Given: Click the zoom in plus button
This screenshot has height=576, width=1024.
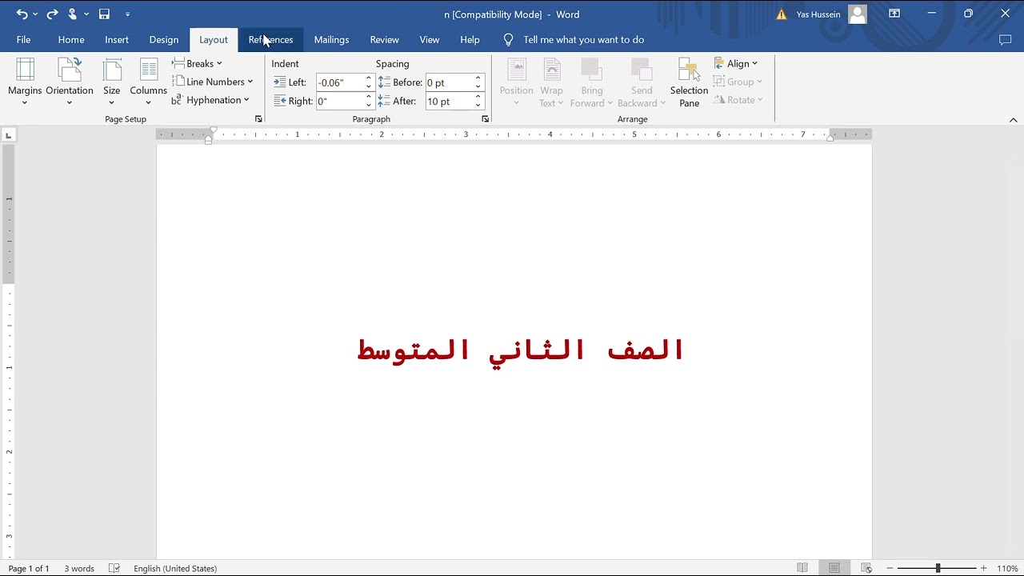Looking at the screenshot, I should (x=984, y=568).
